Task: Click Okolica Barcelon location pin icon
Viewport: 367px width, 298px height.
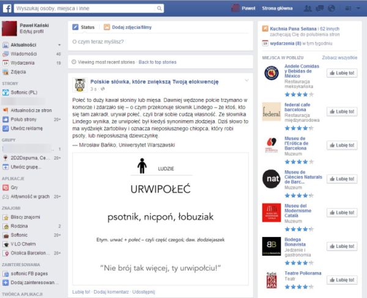Action: tap(6, 253)
